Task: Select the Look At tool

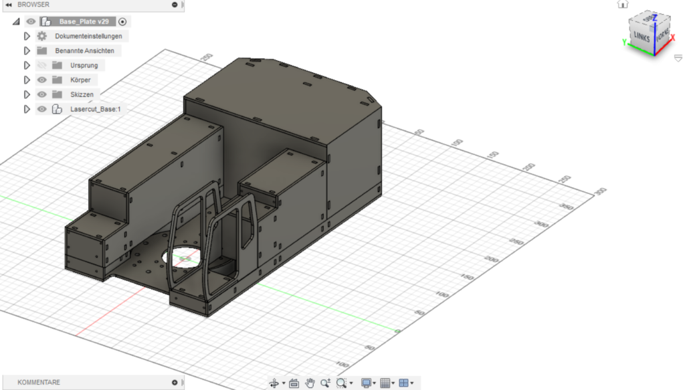Action: [x=293, y=383]
